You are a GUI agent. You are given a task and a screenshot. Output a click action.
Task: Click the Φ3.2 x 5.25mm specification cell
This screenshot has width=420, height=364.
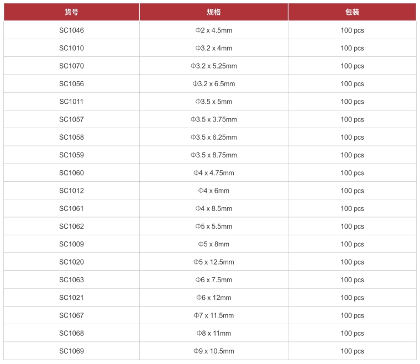[x=213, y=66]
